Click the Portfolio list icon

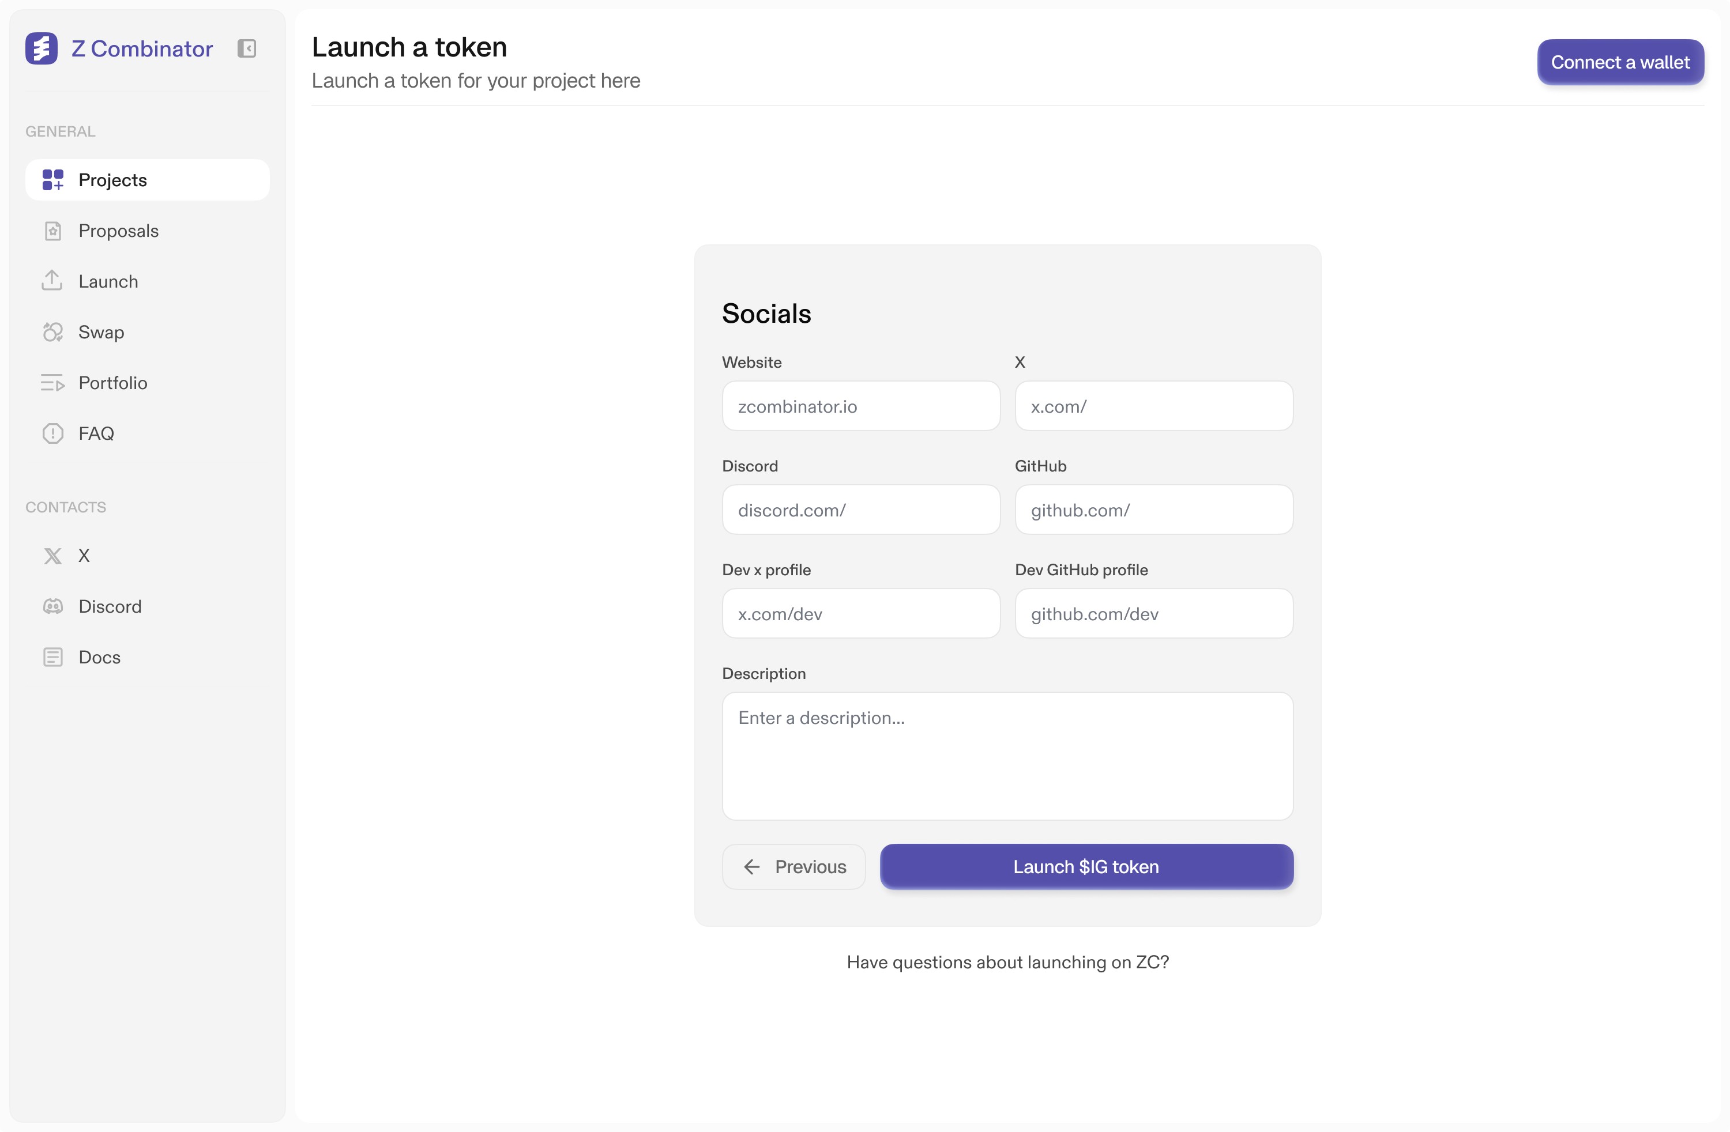52,383
